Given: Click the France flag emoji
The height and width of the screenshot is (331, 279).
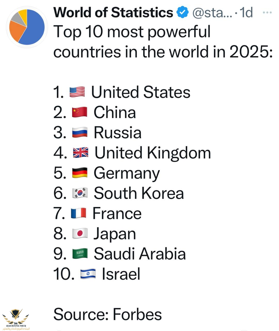Looking at the screenshot, I should (79, 213).
